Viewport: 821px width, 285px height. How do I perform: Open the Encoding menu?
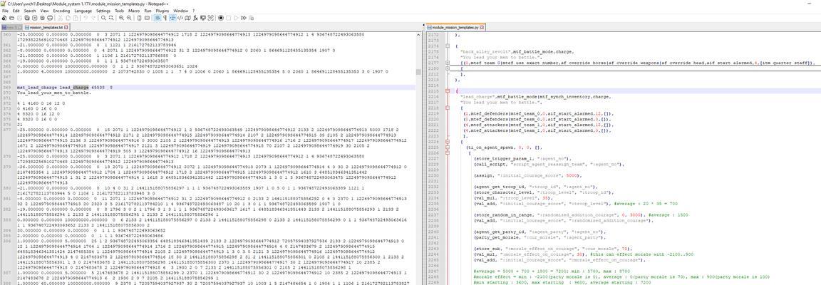pyautogui.click(x=61, y=11)
